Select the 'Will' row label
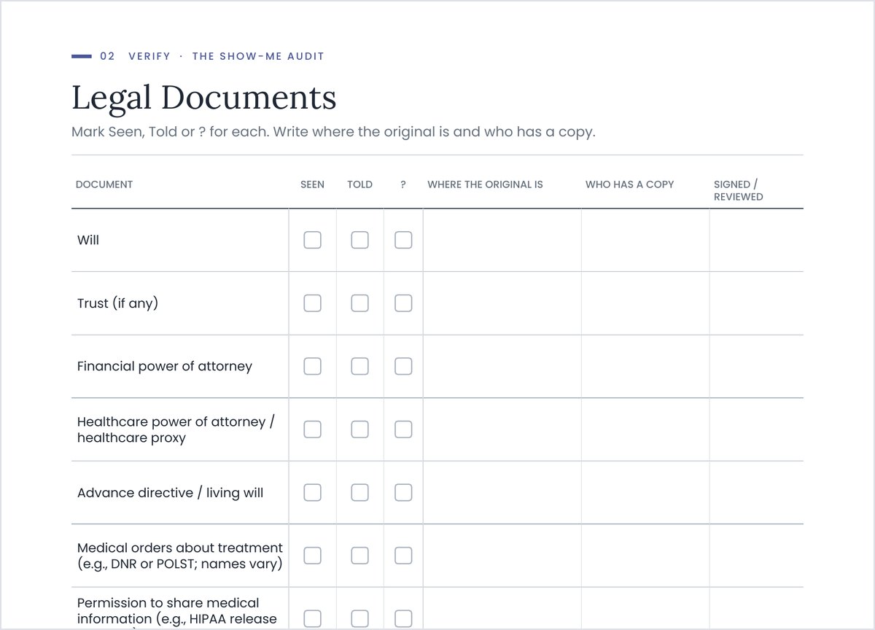Screen dimensions: 875x630 pos(88,240)
